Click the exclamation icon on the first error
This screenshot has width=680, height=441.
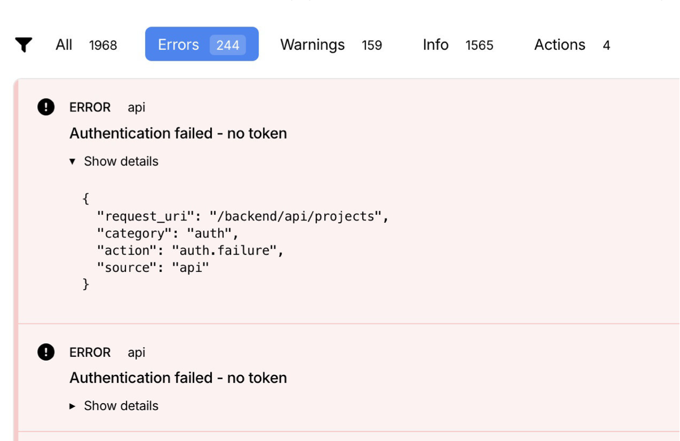47,106
